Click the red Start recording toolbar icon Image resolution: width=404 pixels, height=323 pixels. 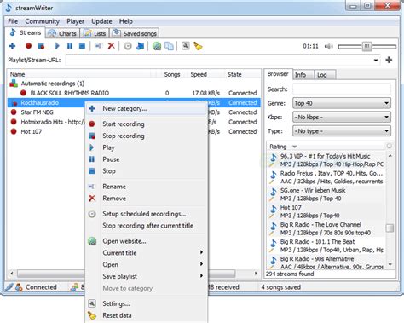pyautogui.click(x=28, y=46)
